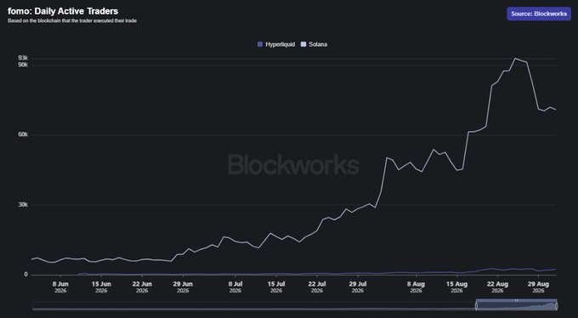Click the Solana legend color swatch
Image resolution: width=578 pixels, height=318 pixels.
click(x=303, y=44)
